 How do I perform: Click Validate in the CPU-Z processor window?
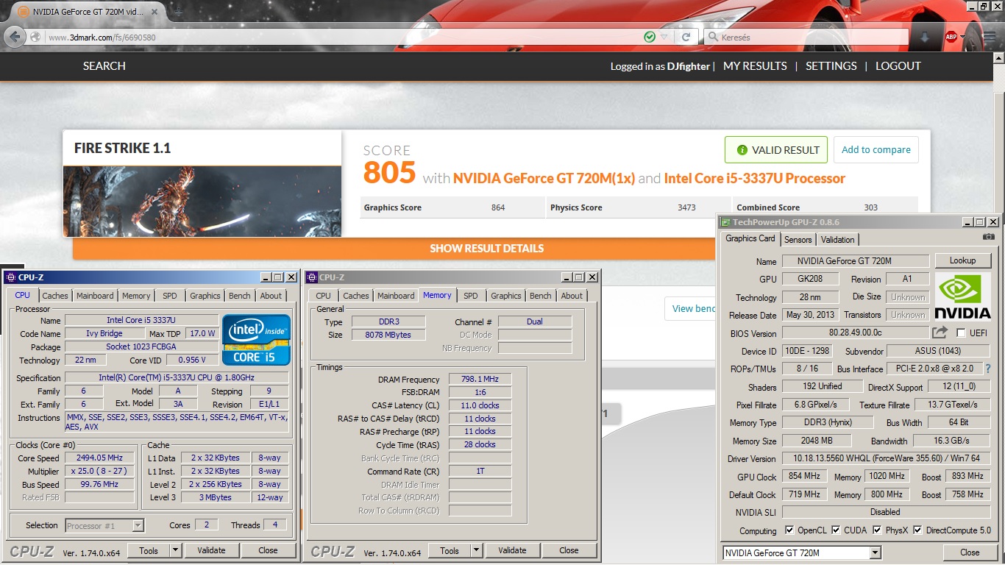coord(211,550)
